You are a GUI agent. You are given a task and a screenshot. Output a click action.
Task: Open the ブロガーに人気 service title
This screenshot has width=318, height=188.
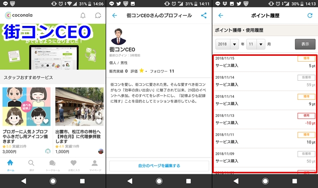tap(25, 137)
